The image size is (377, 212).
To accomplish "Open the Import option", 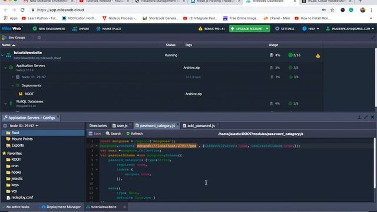I will (81, 29).
